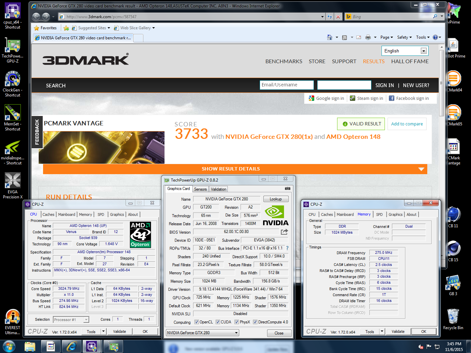Switch to the Validation tab in GPU-Z
471x353 pixels.
(218, 189)
